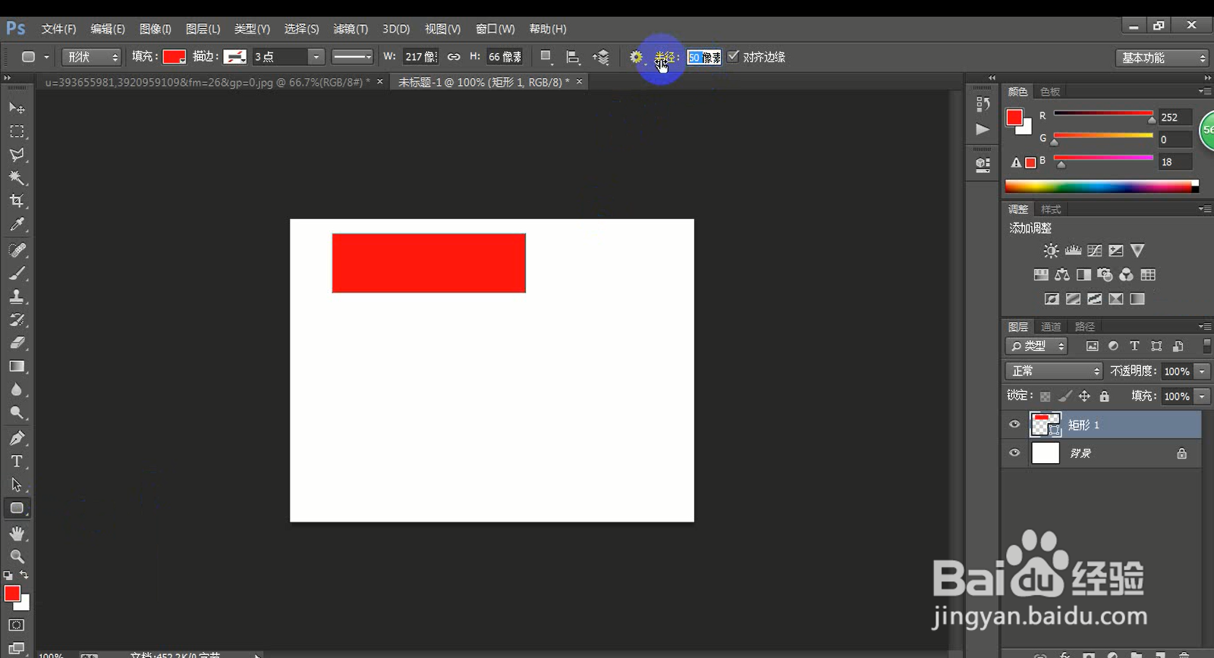Select the Path Selection tool
1214x658 pixels.
(x=17, y=484)
